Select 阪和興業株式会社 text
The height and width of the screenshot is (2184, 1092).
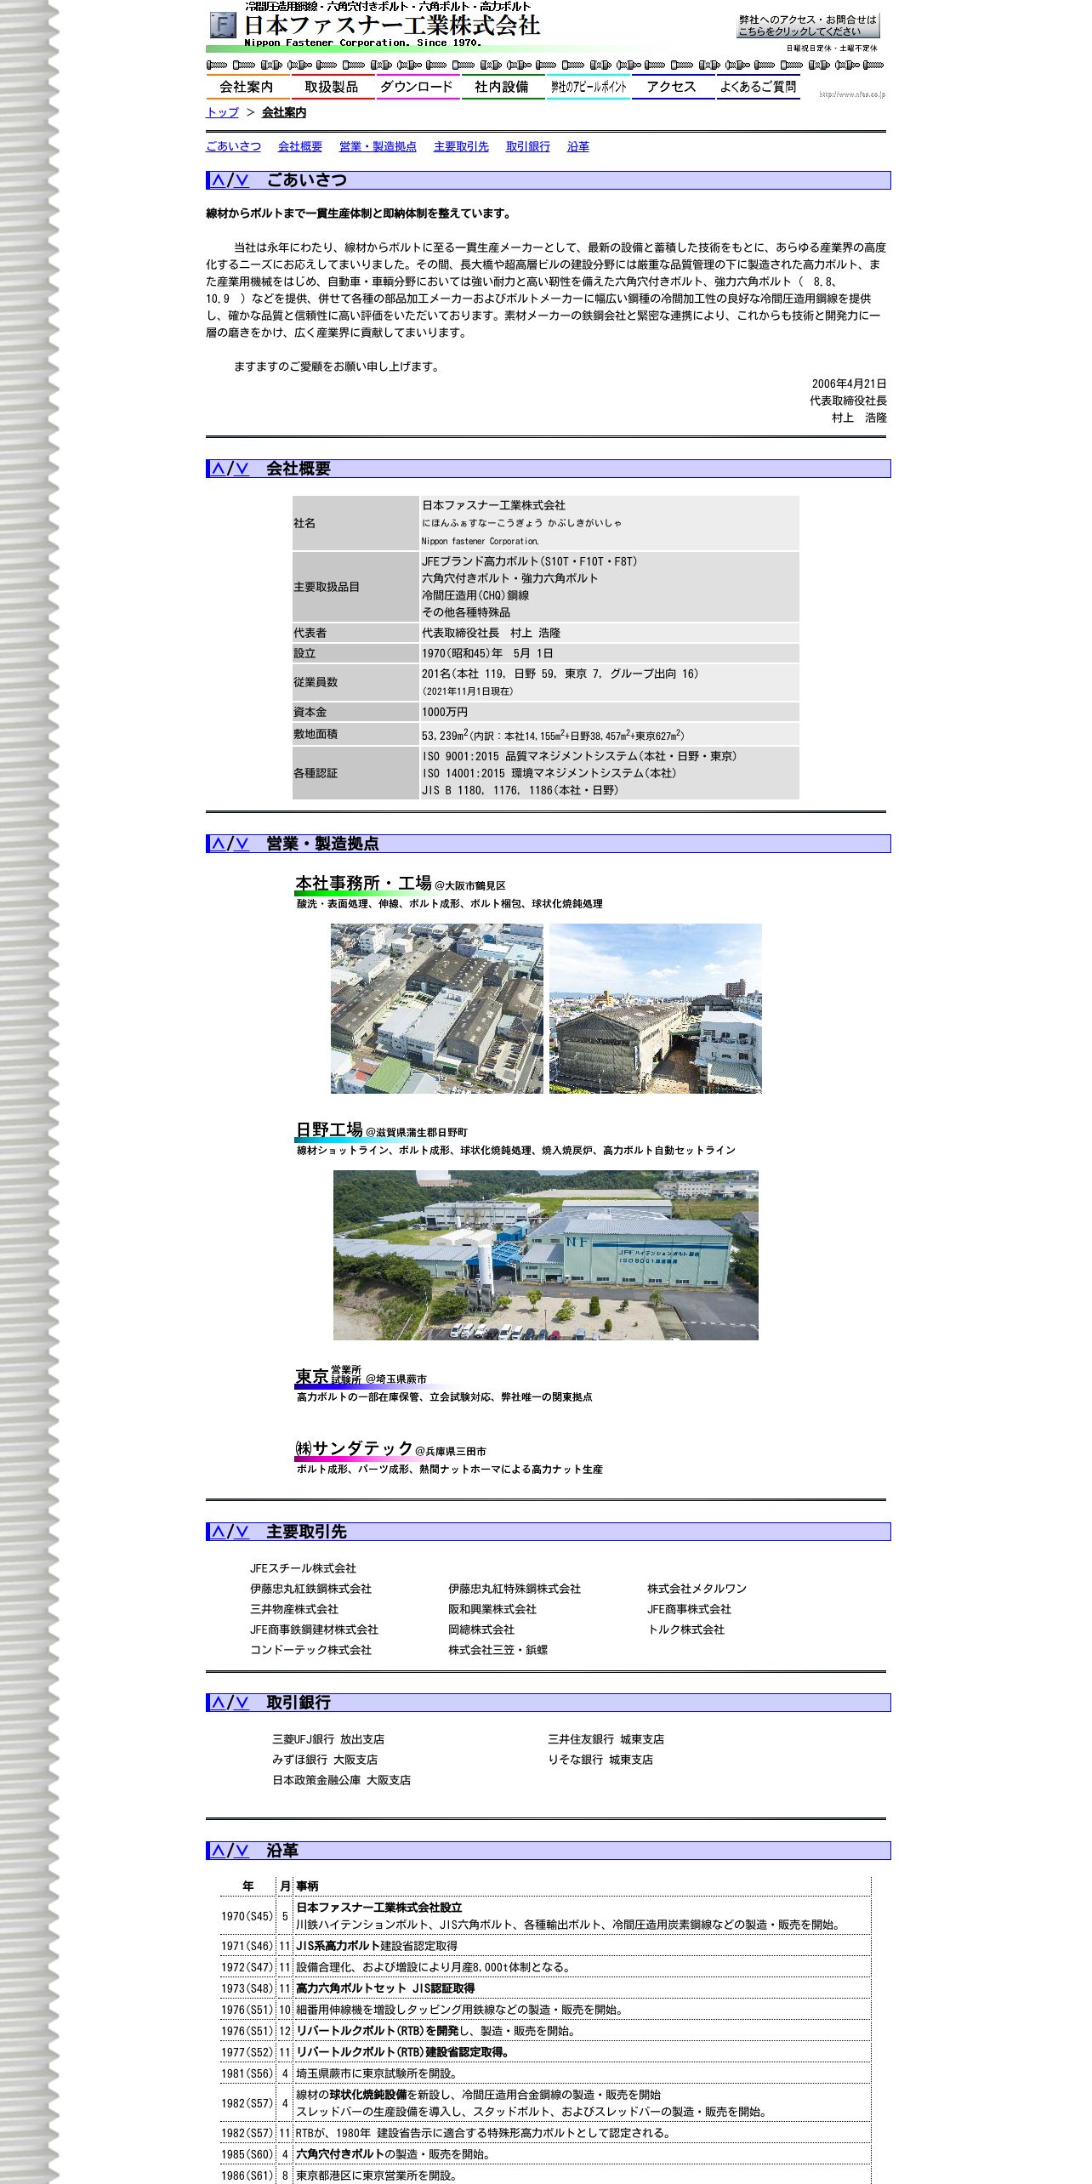point(492,1609)
